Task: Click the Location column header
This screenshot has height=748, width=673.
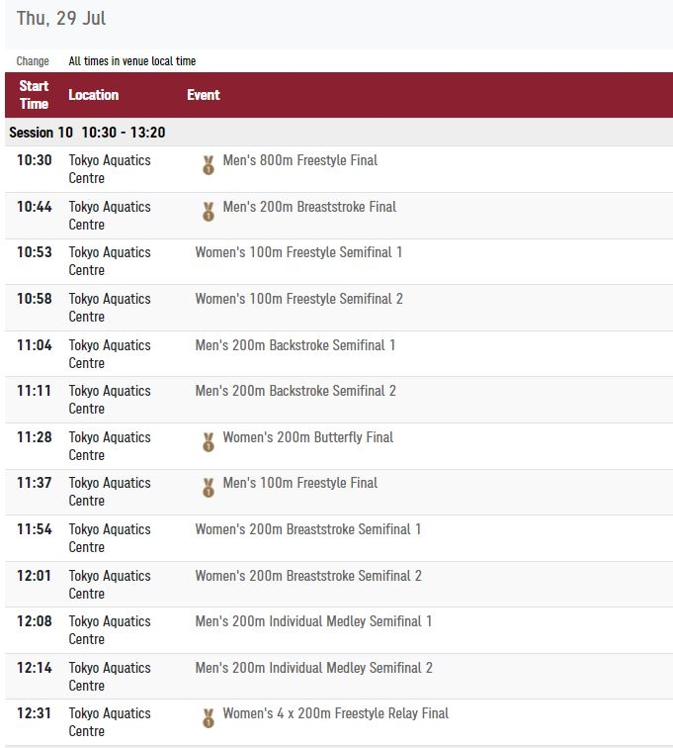Action: 94,95
